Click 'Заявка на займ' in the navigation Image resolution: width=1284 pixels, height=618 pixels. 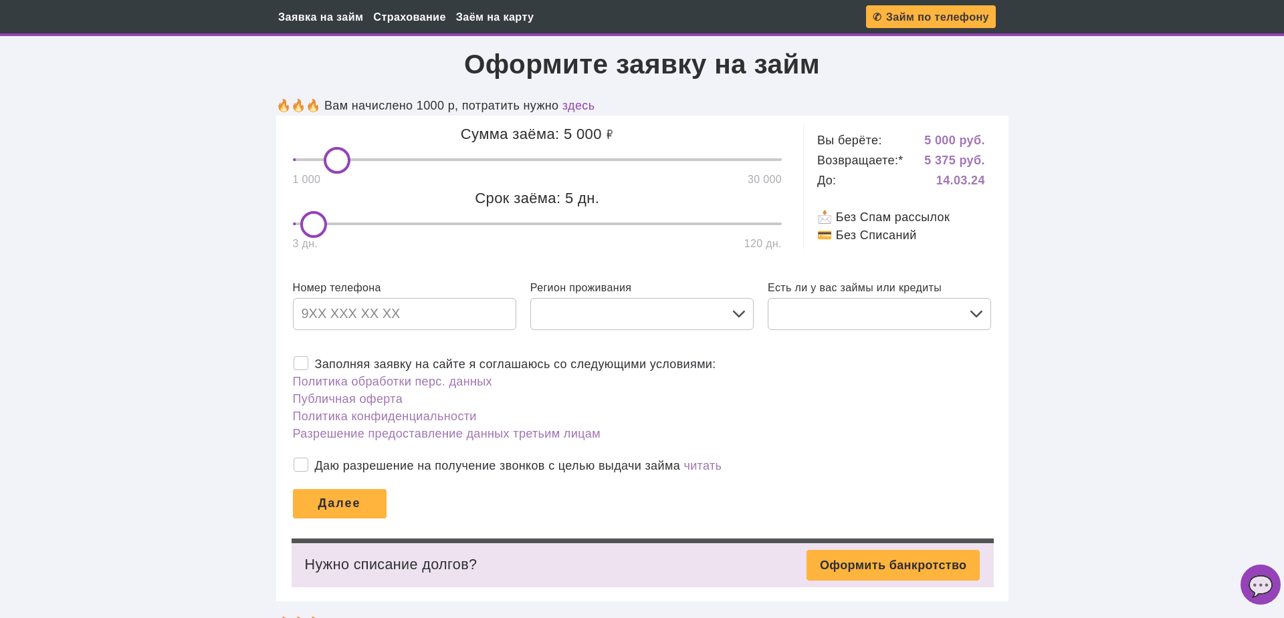321,17
